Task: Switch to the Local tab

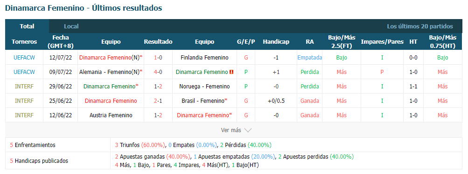Action: coord(71,26)
